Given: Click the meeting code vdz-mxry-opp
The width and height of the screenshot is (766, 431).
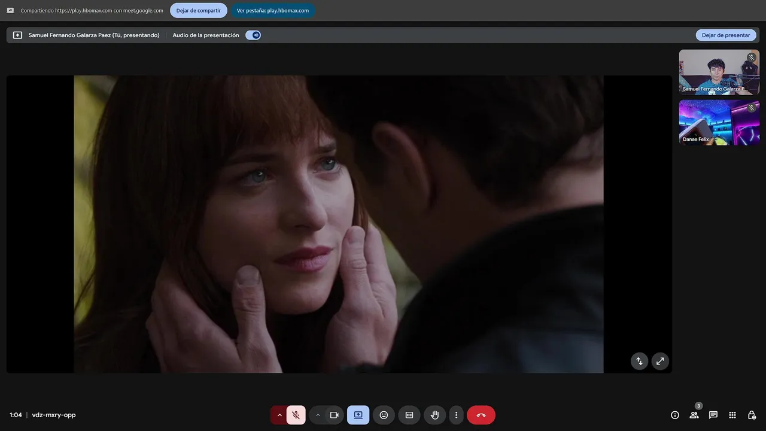Looking at the screenshot, I should [54, 415].
